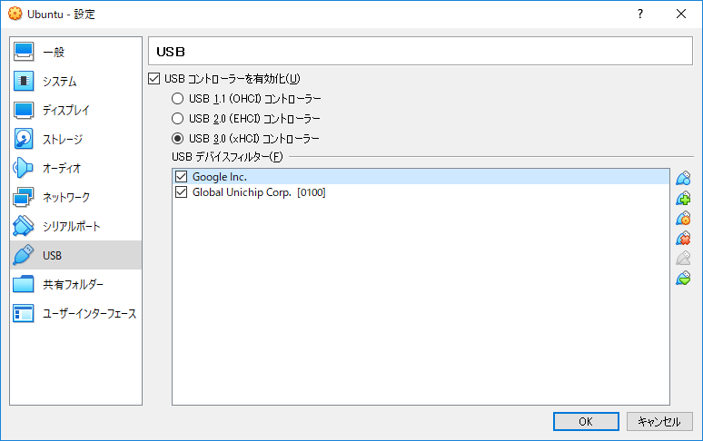703x441 pixels.
Task: Select Global Unichip Corp. [0100] filter name
Action: [259, 192]
